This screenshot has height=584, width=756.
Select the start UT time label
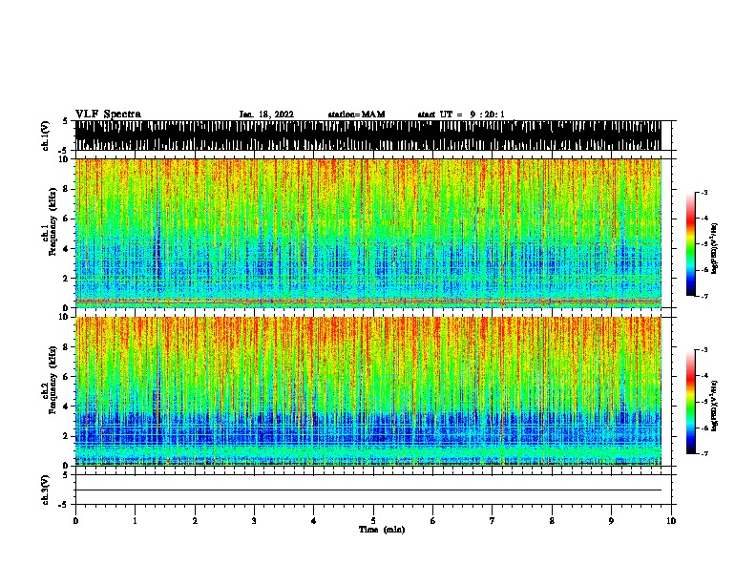[x=461, y=115]
